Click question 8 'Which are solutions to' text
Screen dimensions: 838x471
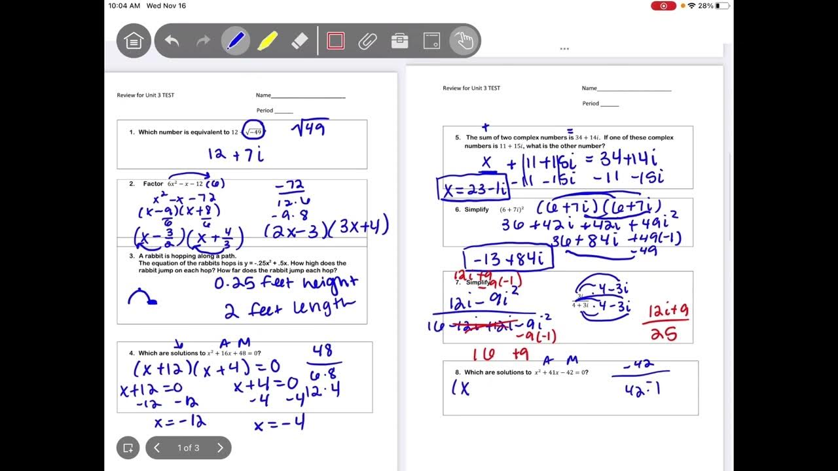coord(498,372)
